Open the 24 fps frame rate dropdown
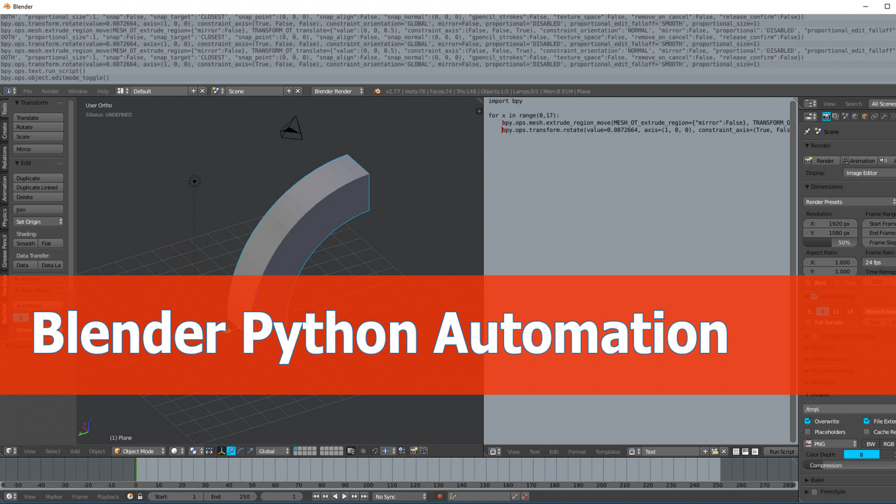This screenshot has width=896, height=504. 879,262
